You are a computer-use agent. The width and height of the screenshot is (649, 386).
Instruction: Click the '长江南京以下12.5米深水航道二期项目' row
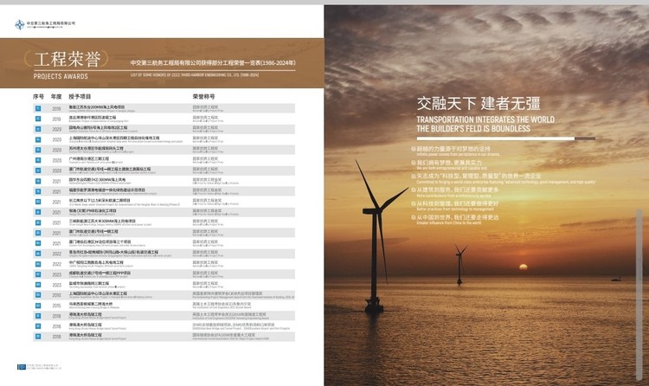click(164, 202)
